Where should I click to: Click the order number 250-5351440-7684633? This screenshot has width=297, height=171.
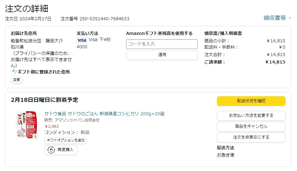point(104,19)
